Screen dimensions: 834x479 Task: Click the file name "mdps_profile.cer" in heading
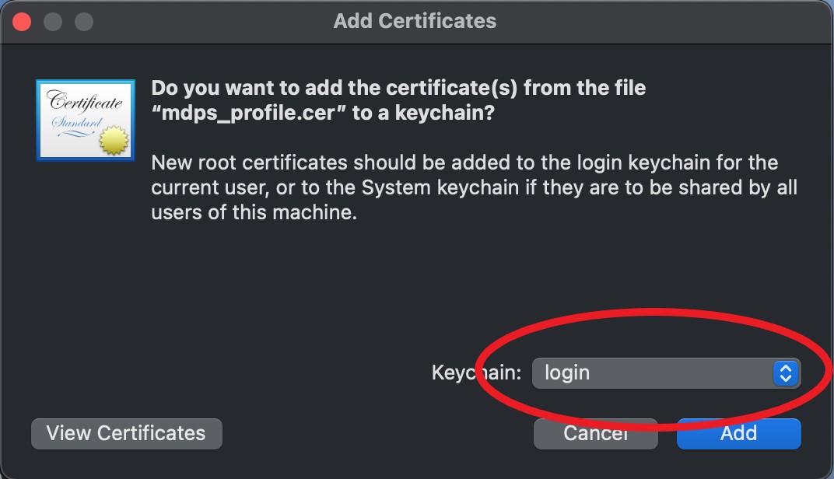(249, 113)
